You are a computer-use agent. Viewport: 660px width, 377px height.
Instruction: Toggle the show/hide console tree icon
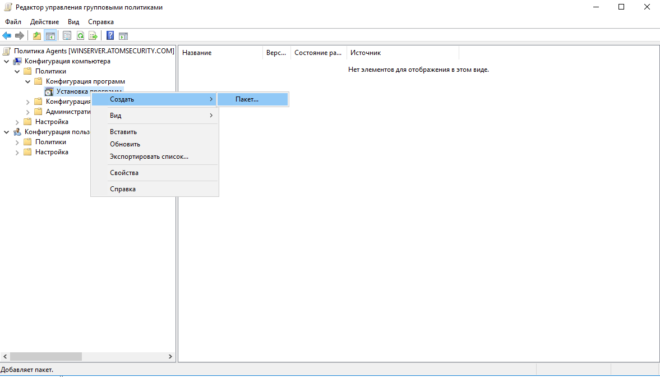pos(50,36)
